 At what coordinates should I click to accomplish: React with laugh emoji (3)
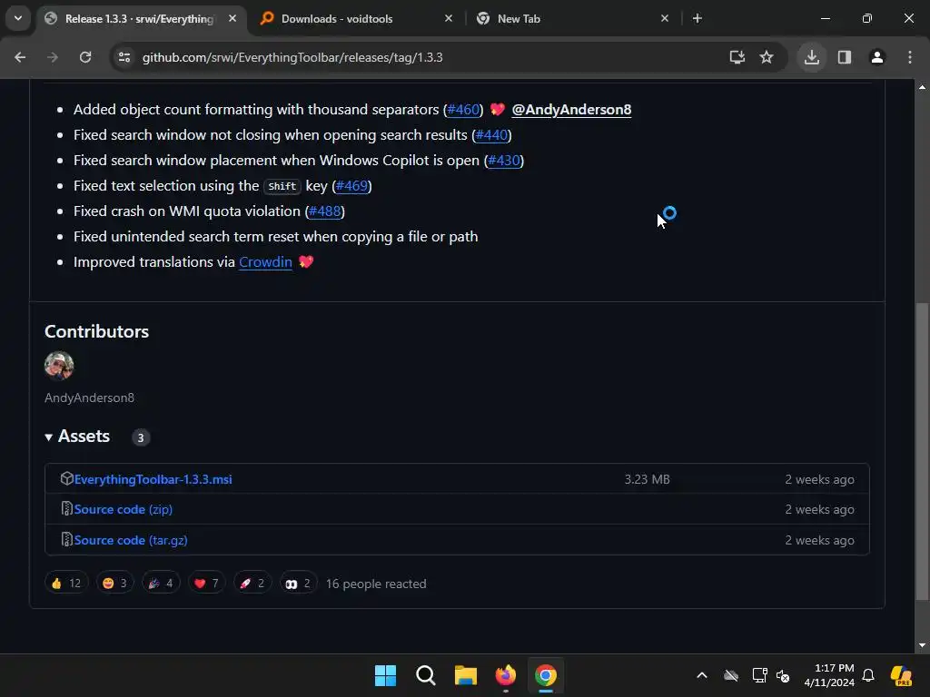(x=115, y=584)
